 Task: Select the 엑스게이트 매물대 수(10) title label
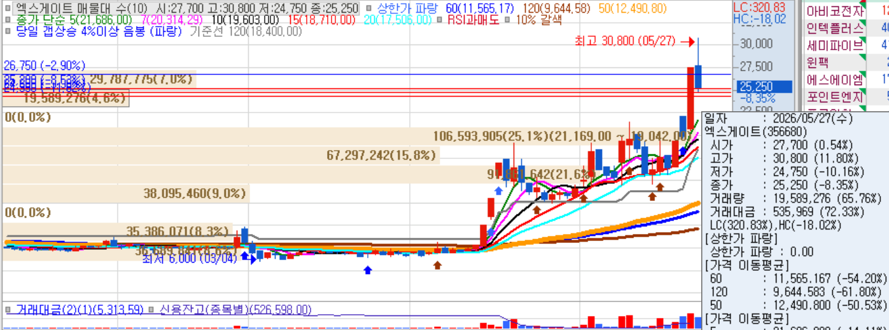[x=82, y=9]
